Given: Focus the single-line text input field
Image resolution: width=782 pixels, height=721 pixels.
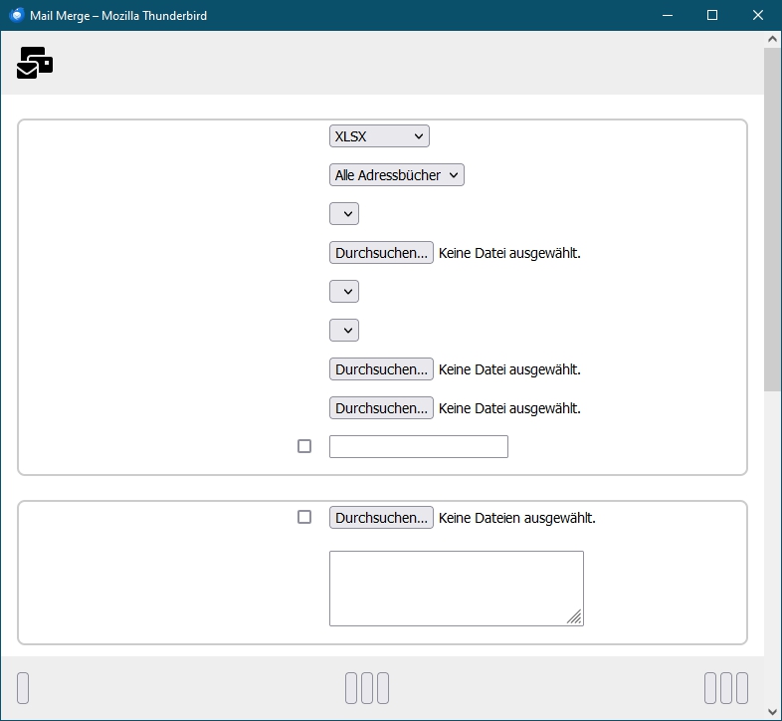Looking at the screenshot, I should point(418,447).
